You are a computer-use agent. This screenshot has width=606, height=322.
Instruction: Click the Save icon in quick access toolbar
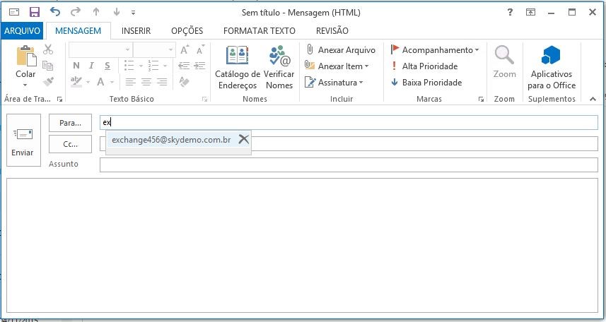coord(35,12)
